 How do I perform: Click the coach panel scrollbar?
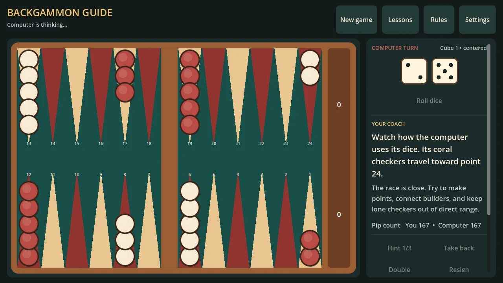coord(489,130)
